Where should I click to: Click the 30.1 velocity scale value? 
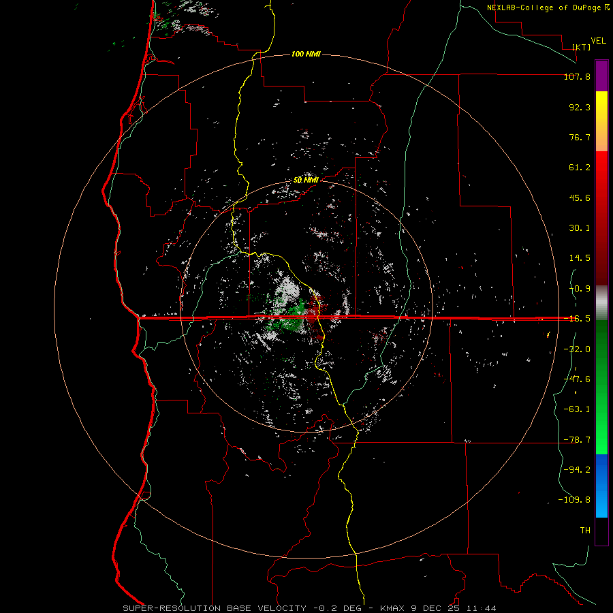coord(580,228)
